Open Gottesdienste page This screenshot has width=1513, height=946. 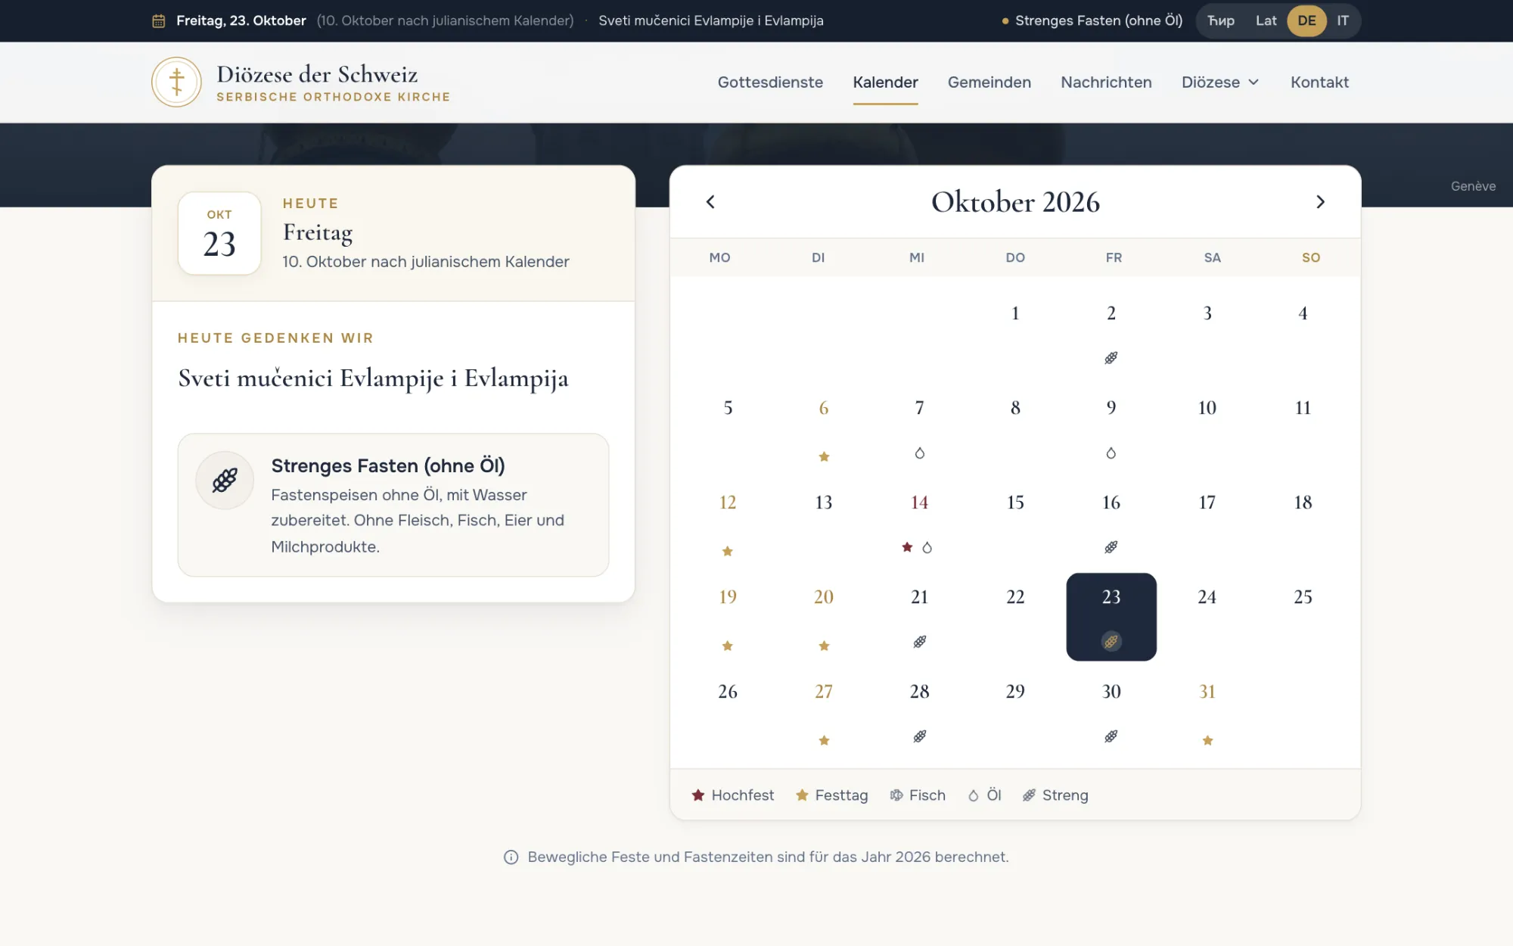point(770,82)
